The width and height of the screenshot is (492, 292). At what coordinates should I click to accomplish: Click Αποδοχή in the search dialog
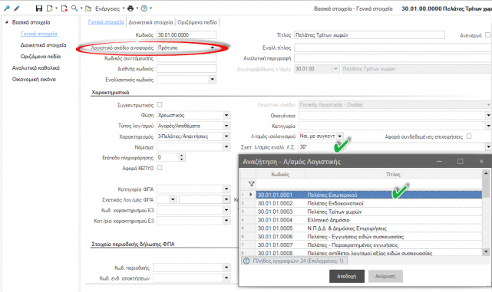347,277
